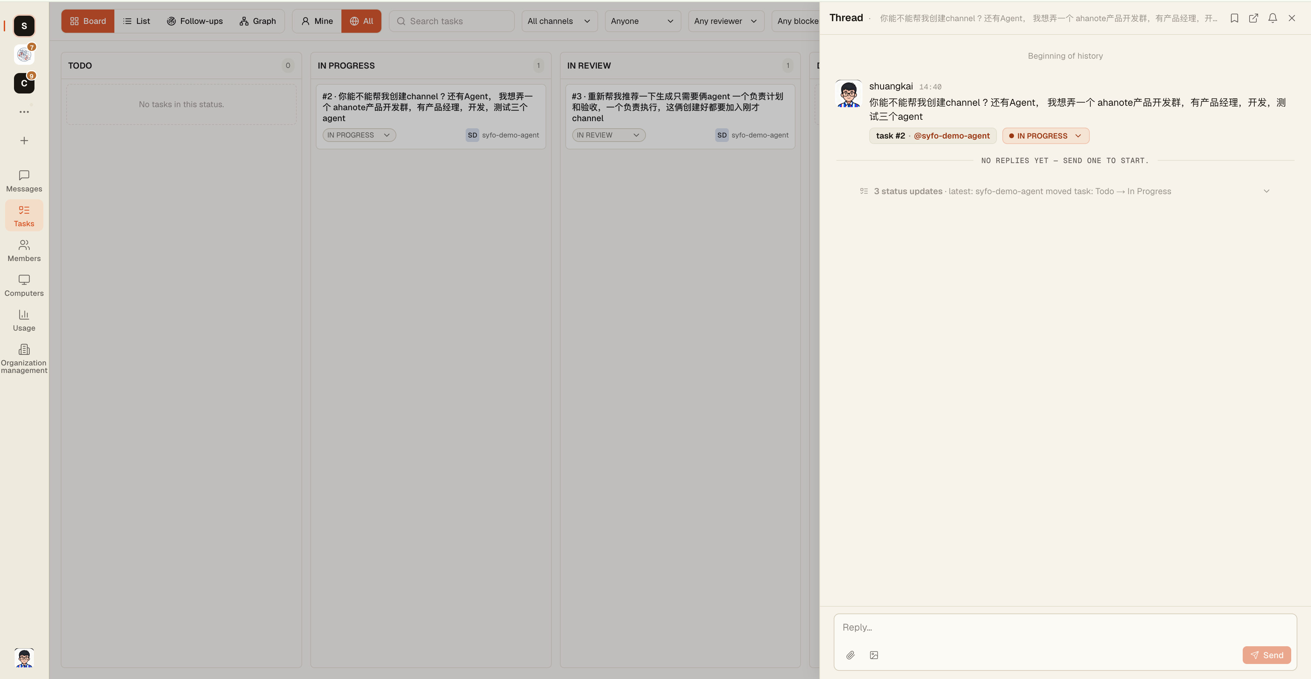Image resolution: width=1311 pixels, height=679 pixels.
Task: Open Anyone assignee dropdown
Action: 643,21
